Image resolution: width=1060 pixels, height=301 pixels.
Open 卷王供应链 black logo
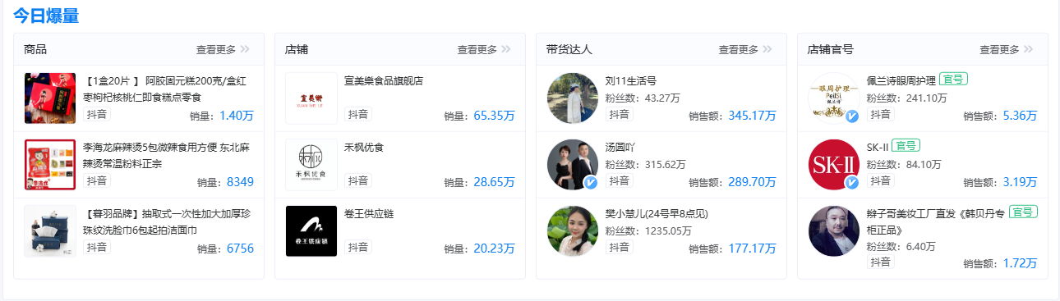point(311,231)
